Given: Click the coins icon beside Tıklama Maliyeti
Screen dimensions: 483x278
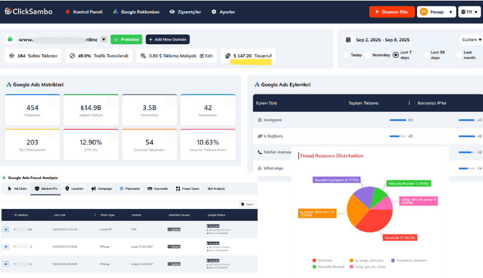Looking at the screenshot, I should coord(143,56).
